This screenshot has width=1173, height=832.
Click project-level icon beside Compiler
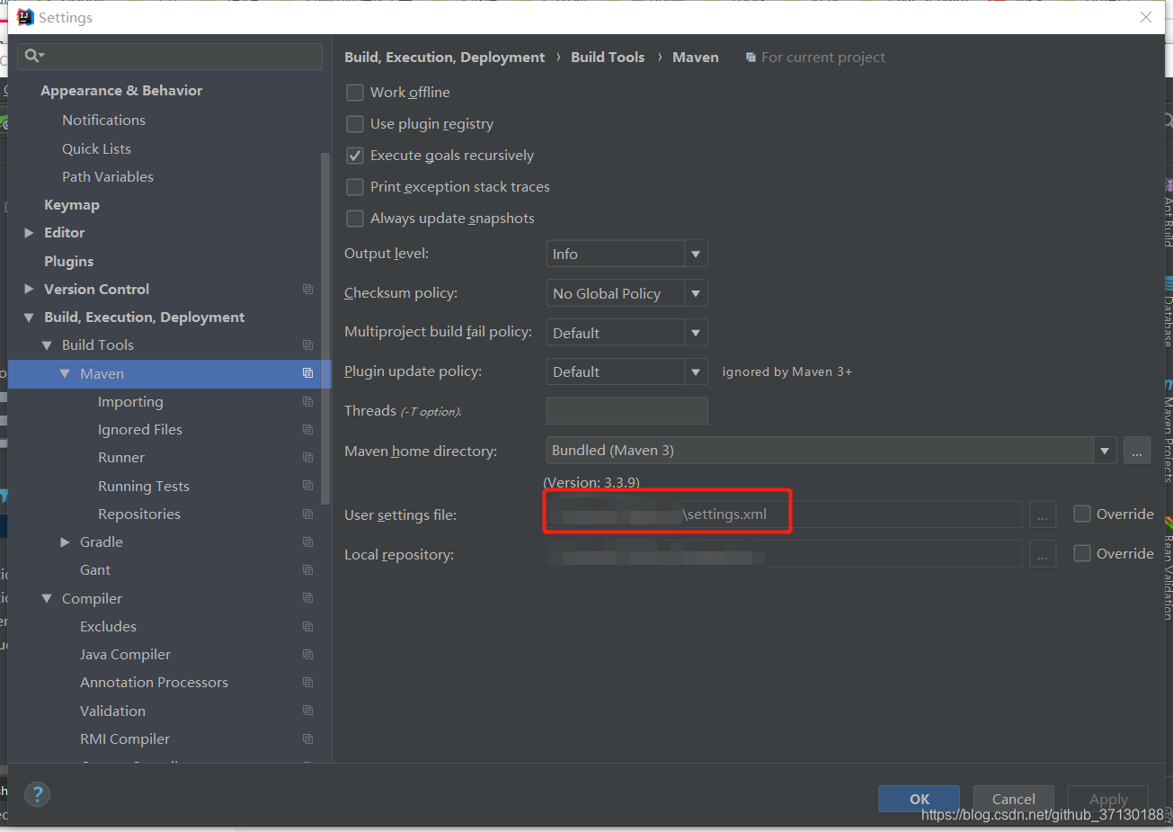click(307, 598)
